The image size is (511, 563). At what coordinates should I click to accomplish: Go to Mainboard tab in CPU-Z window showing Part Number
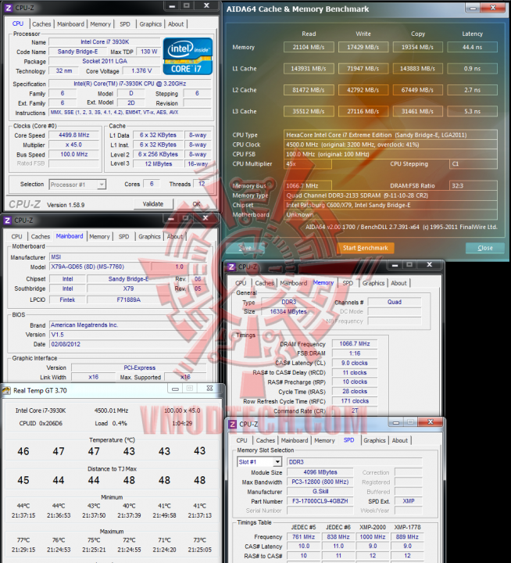click(295, 440)
